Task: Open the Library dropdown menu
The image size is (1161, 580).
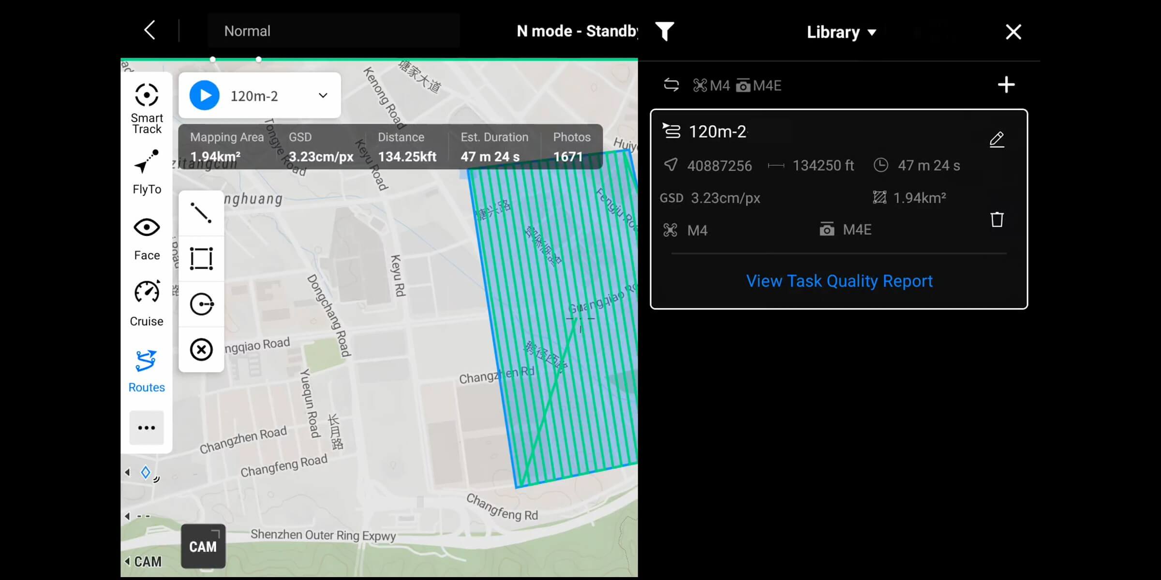Action: tap(841, 32)
